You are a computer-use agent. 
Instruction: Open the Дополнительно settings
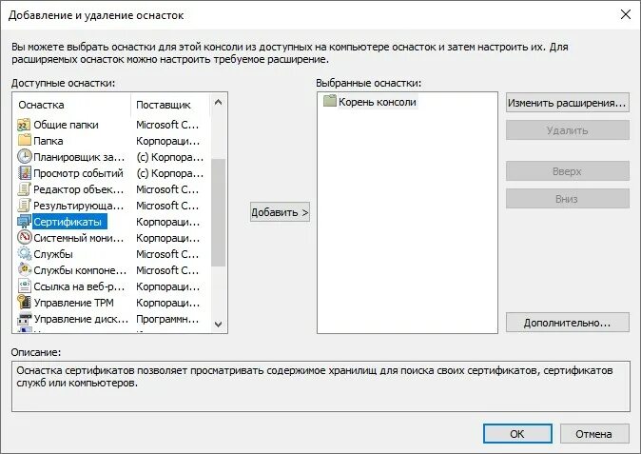(567, 323)
